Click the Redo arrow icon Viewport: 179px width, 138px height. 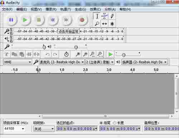pos(55,54)
